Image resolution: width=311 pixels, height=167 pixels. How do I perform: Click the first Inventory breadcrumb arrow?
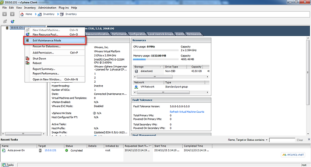pos(36,14)
